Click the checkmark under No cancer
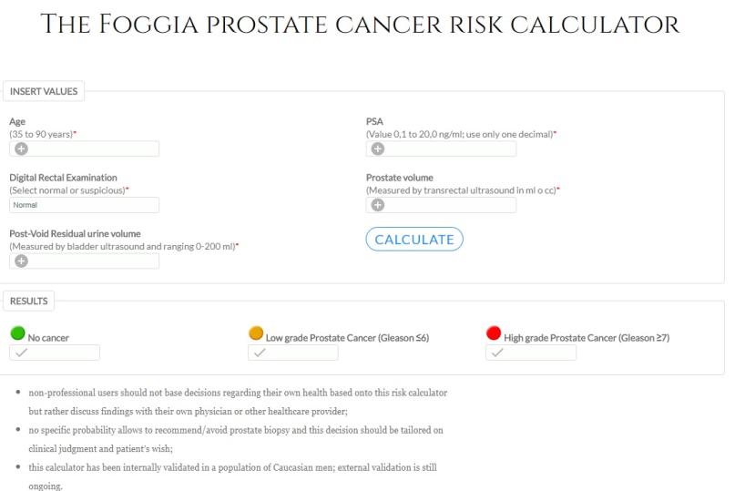Image resolution: width=745 pixels, height=491 pixels. click(x=21, y=353)
